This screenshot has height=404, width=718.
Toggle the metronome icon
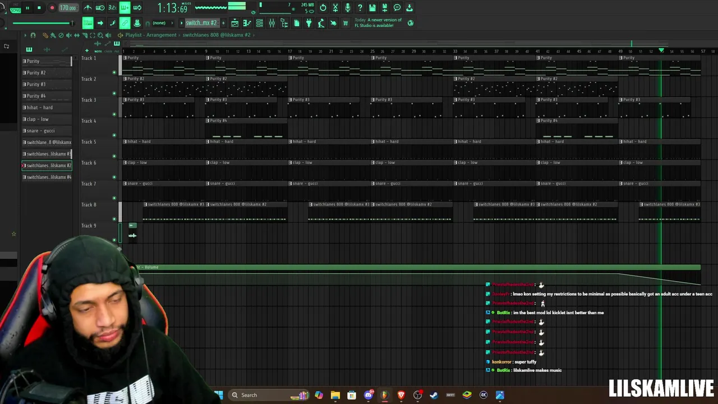tap(88, 8)
